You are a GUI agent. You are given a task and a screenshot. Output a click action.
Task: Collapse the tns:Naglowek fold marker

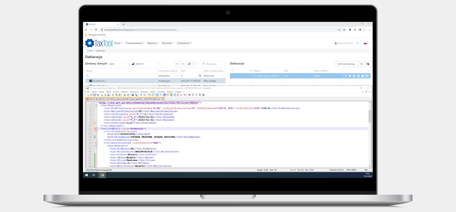click(x=96, y=106)
